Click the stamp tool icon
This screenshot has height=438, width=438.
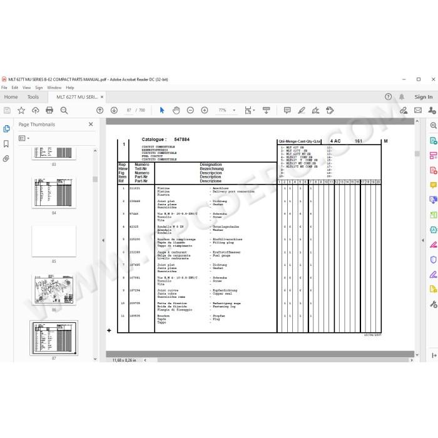[x=330, y=110]
